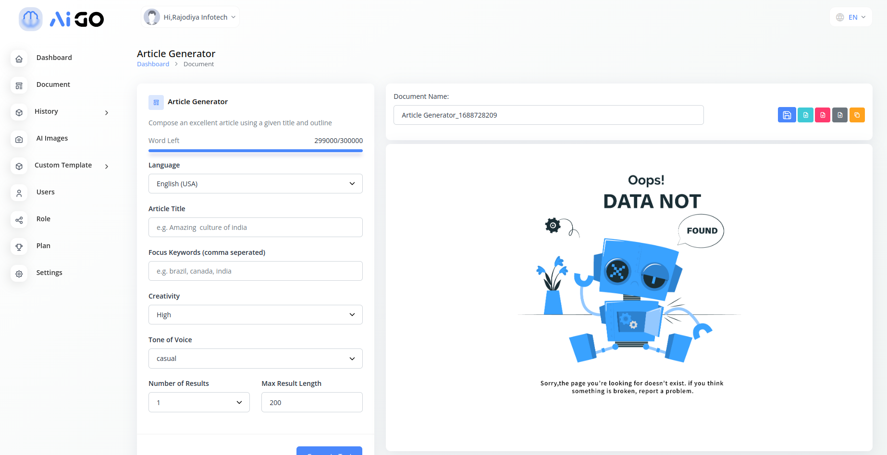Screen dimensions: 887x455
Task: Click the pink file download icon
Action: (823, 115)
